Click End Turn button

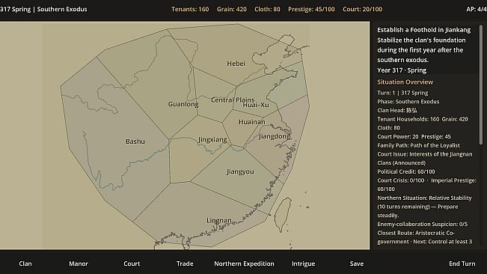click(x=462, y=264)
